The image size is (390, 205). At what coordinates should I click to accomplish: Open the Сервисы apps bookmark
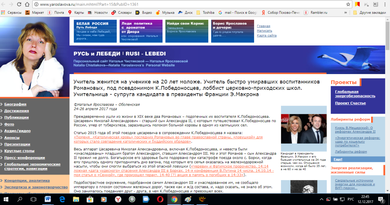[11, 12]
